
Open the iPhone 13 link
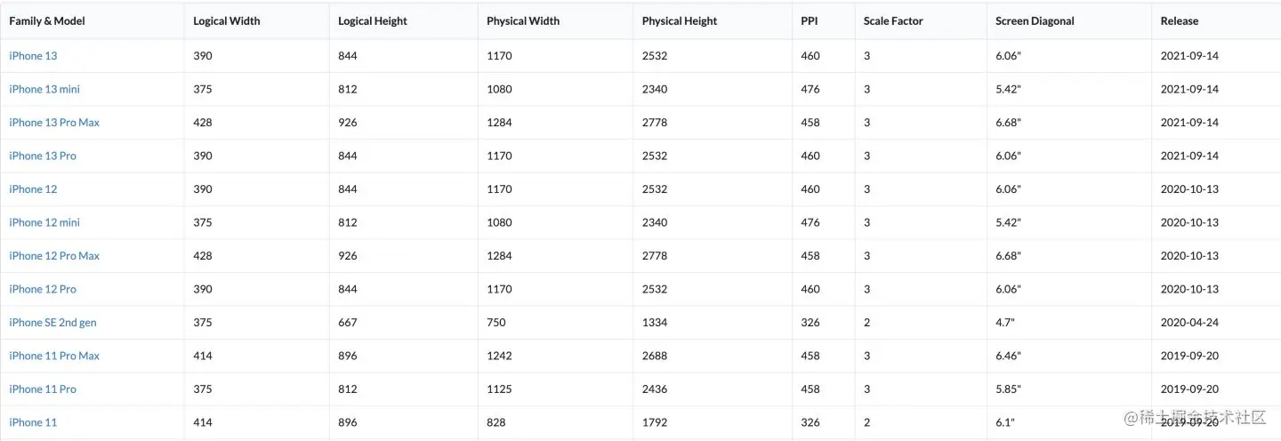click(33, 56)
